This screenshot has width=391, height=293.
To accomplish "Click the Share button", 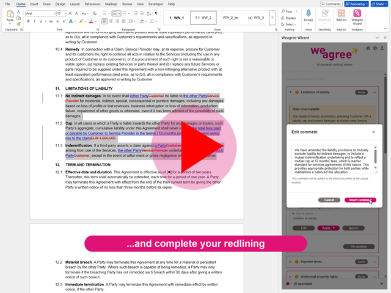I will (379, 4).
